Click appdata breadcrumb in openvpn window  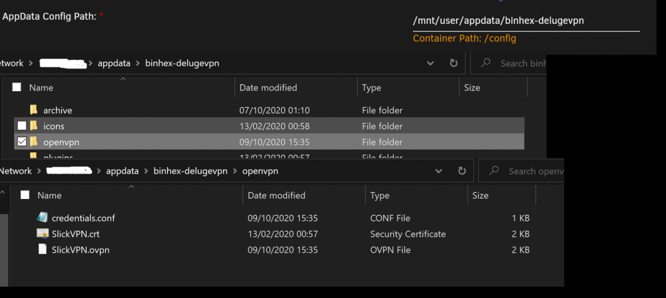tap(123, 171)
